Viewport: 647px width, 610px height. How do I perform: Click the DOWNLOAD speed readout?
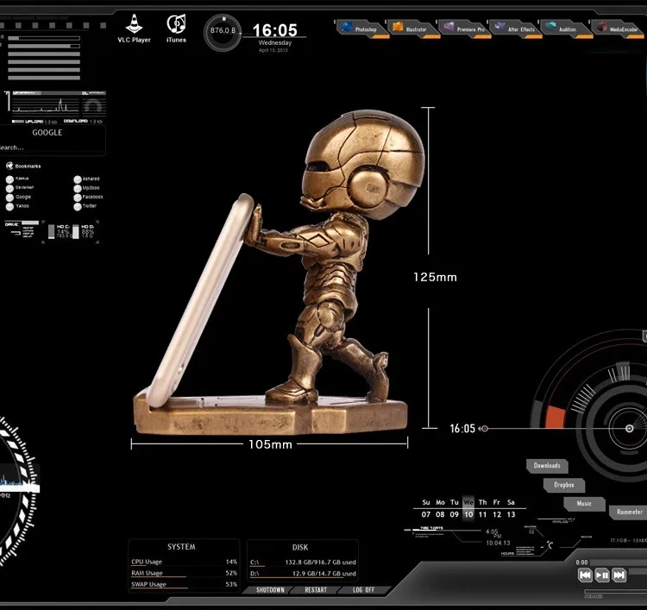coord(83,122)
